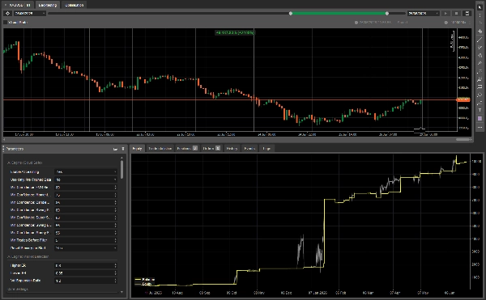Screen dimensions: 486x300
Task: Open the backtest start date dropdown
Action: pyautogui.click(x=29, y=13)
